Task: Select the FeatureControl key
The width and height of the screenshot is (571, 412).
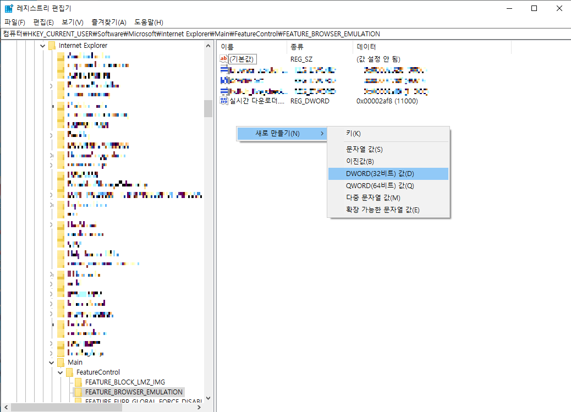Action: point(98,372)
